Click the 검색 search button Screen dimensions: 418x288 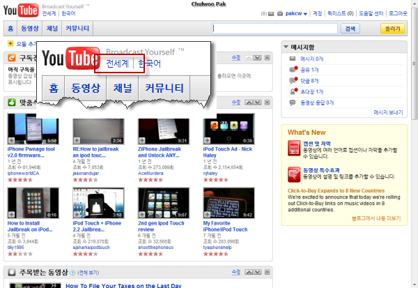(x=350, y=29)
